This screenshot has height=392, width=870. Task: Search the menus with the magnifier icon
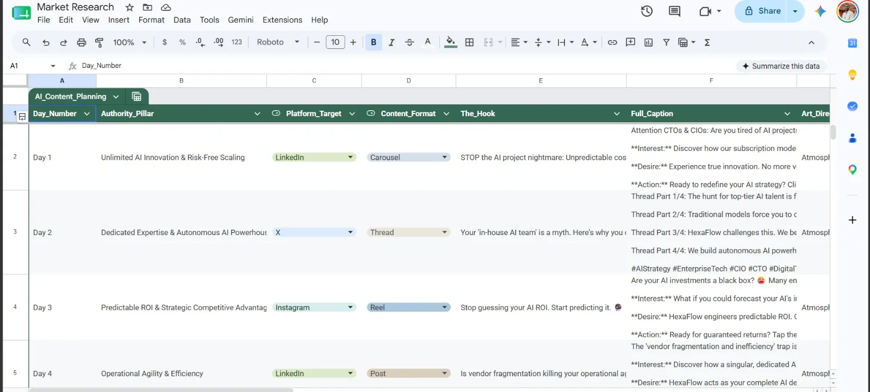[26, 42]
